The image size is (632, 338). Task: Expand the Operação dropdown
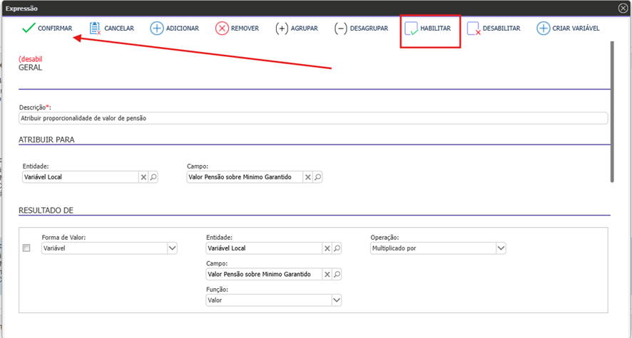point(500,248)
